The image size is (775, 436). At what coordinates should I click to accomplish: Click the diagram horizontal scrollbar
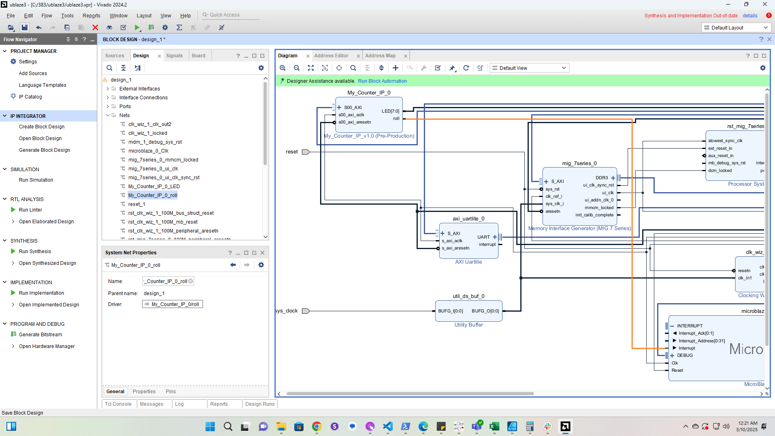tap(410, 394)
